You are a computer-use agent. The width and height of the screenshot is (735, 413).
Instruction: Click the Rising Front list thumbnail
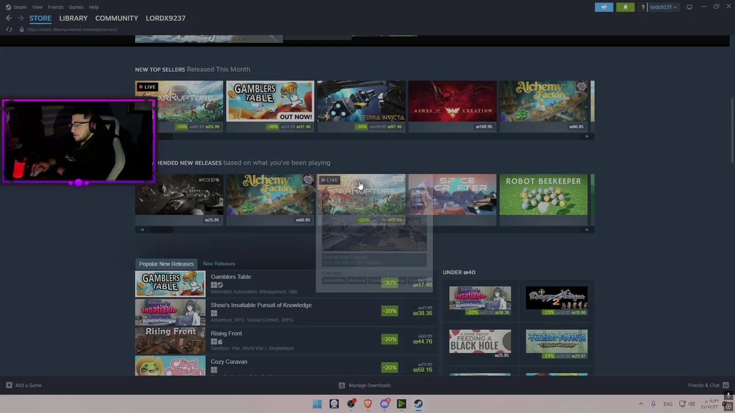pyautogui.click(x=170, y=341)
